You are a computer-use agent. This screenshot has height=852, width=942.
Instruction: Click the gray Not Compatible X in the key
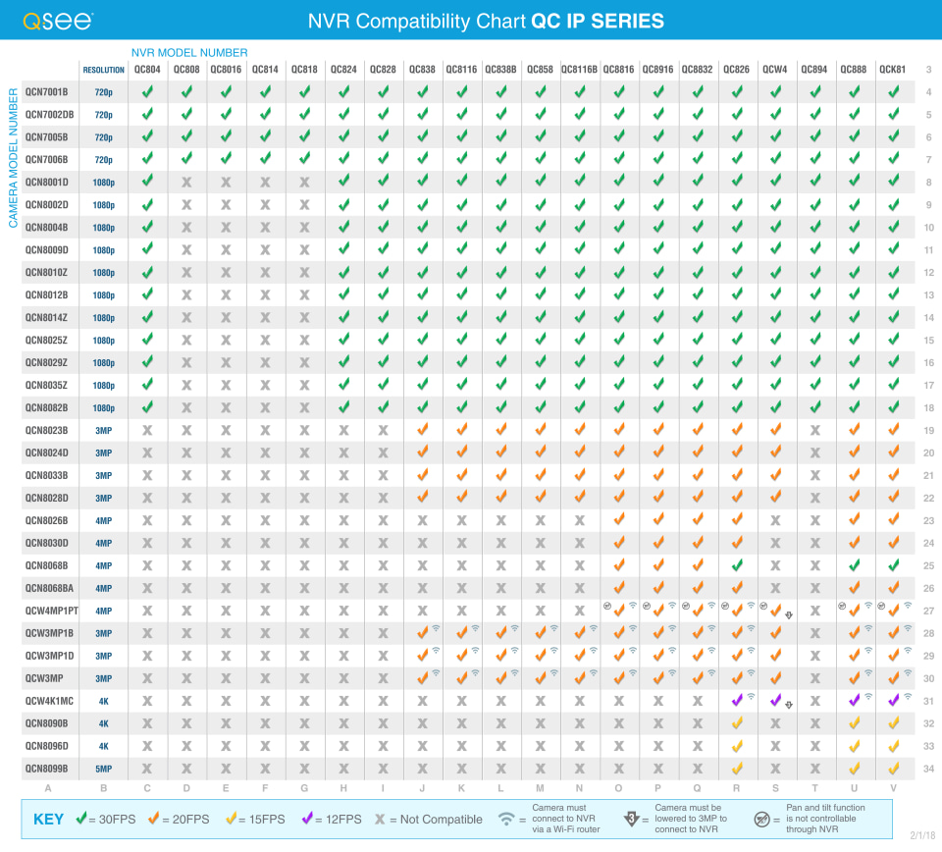pos(379,819)
